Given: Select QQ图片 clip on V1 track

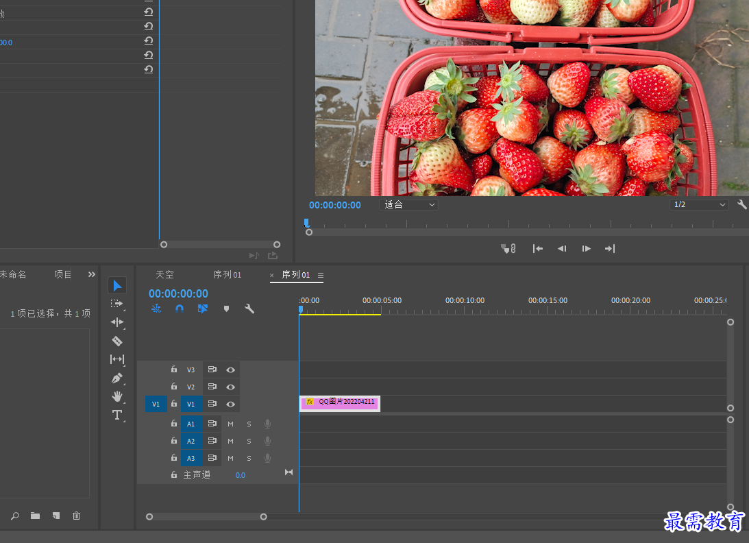Looking at the screenshot, I should coord(340,403).
